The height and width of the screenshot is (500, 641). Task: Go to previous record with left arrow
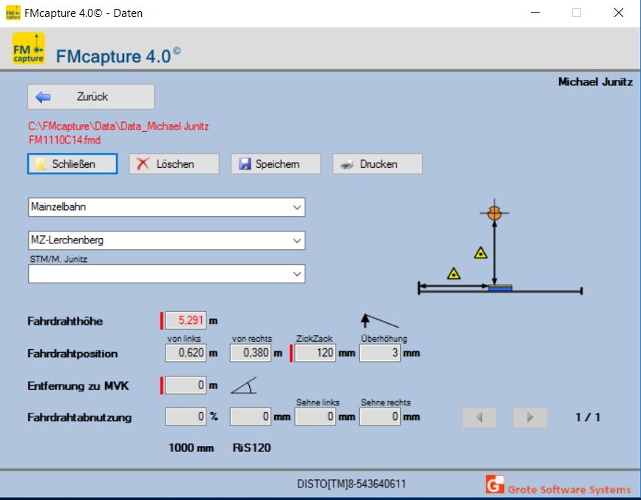(479, 417)
